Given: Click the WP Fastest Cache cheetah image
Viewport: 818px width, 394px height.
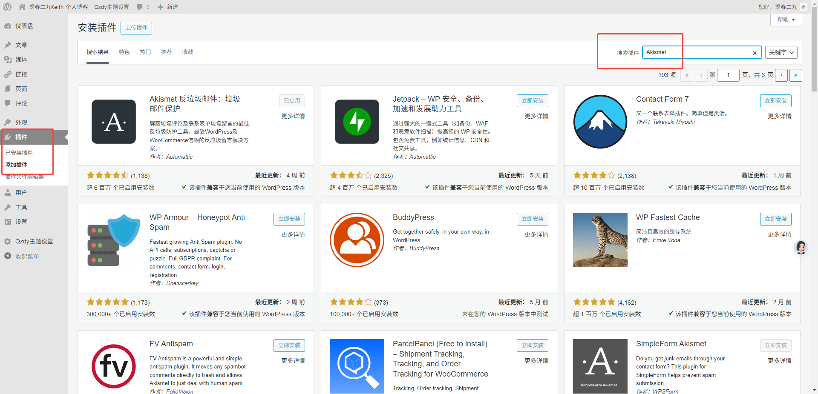Looking at the screenshot, I should (x=600, y=240).
